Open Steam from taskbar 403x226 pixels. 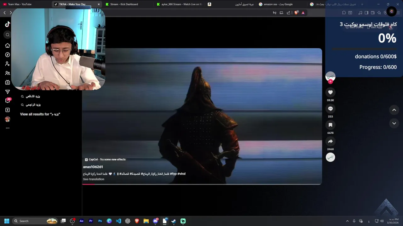174,221
